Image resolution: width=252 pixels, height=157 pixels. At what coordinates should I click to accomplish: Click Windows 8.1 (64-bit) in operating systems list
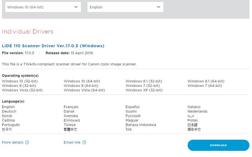[x=206, y=81]
